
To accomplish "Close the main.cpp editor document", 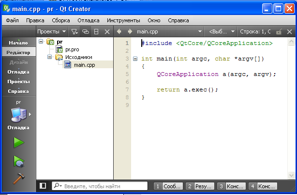I will (x=289, y=31).
